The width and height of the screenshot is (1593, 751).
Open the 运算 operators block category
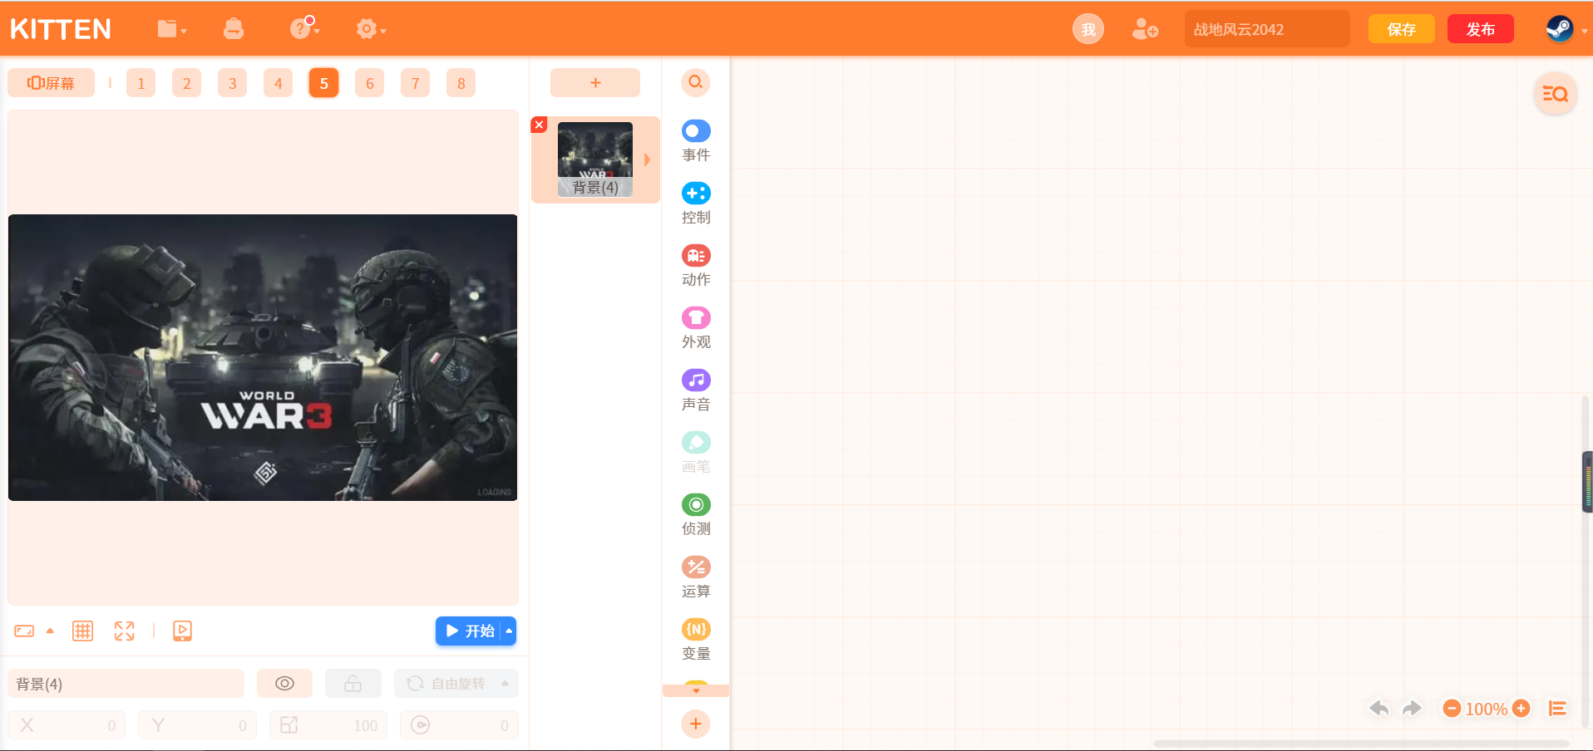pos(696,577)
